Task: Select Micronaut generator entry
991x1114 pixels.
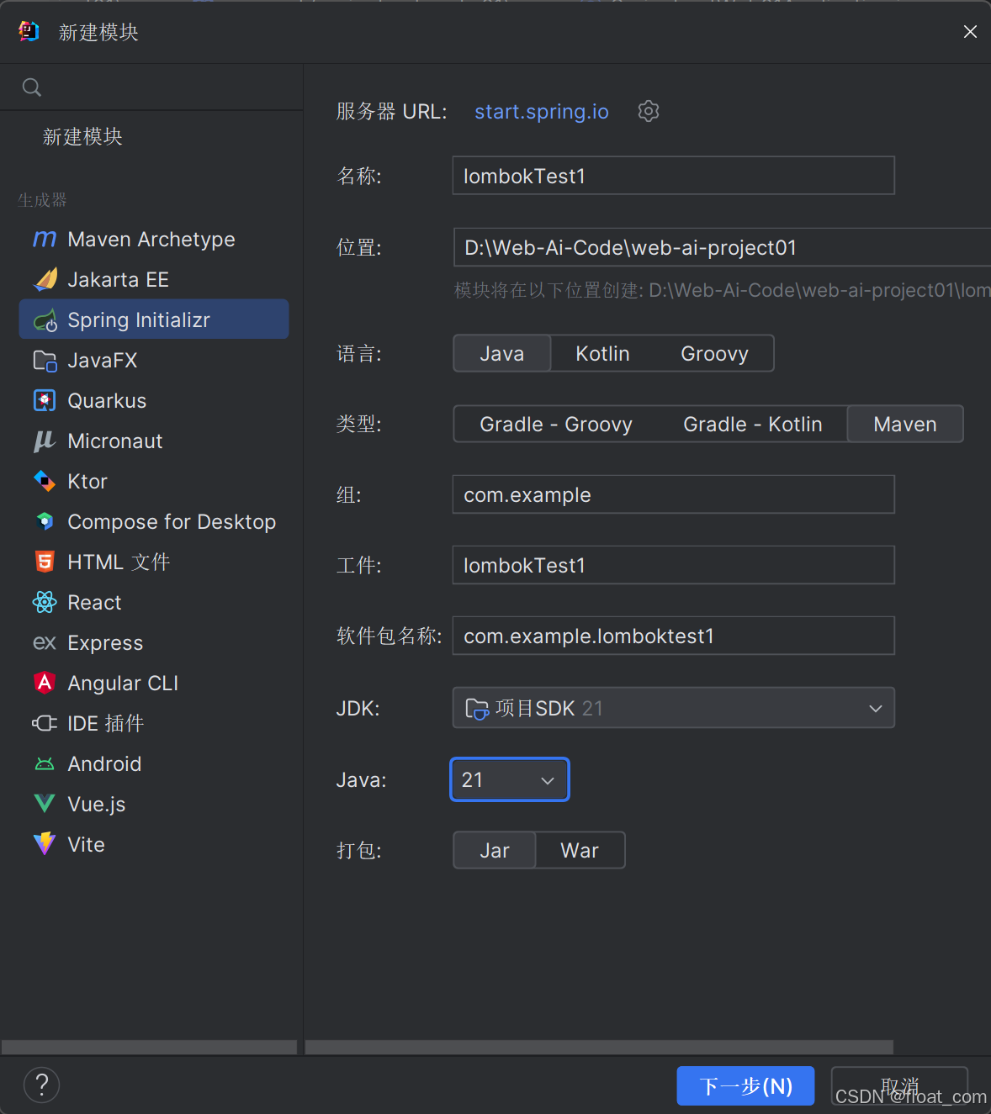Action: click(154, 441)
